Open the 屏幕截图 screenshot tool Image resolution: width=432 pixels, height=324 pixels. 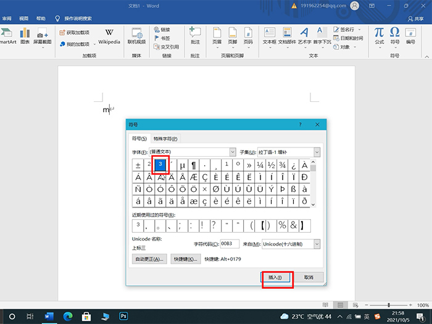pyautogui.click(x=43, y=37)
